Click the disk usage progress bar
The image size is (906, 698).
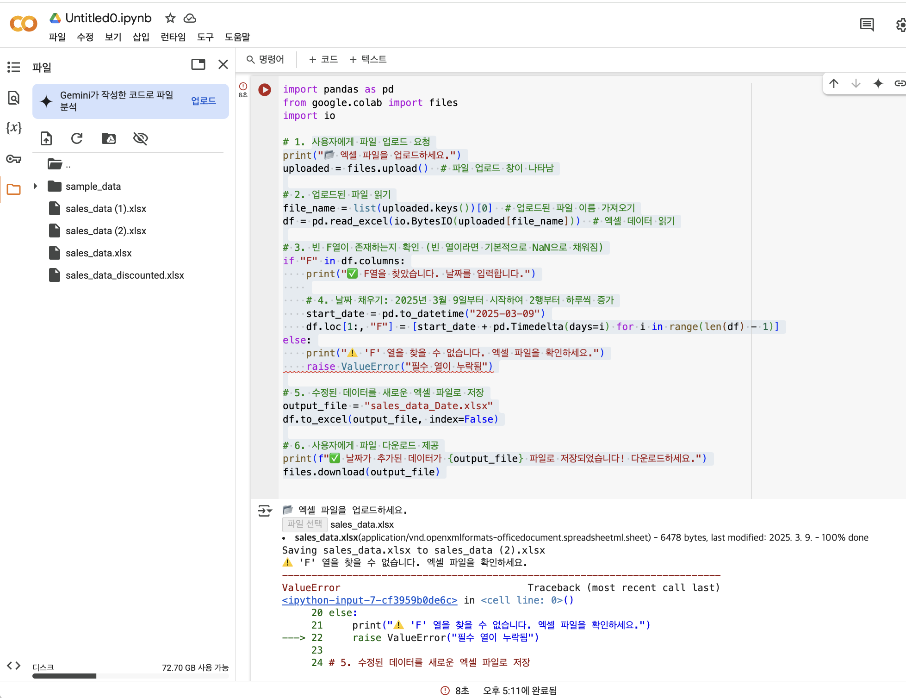click(x=130, y=676)
